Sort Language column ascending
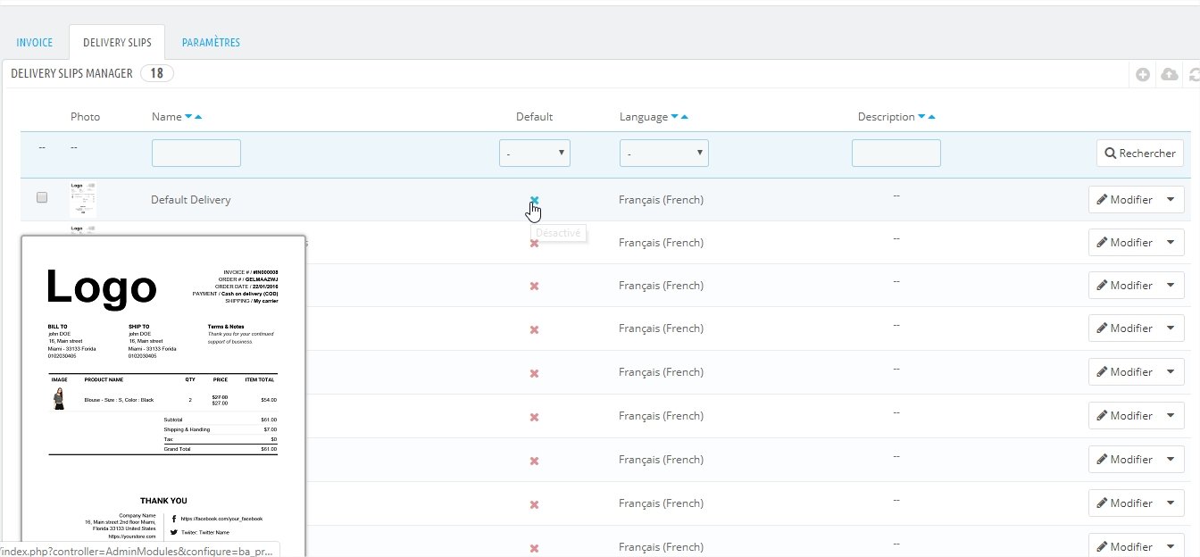This screenshot has width=1200, height=557. coord(685,117)
